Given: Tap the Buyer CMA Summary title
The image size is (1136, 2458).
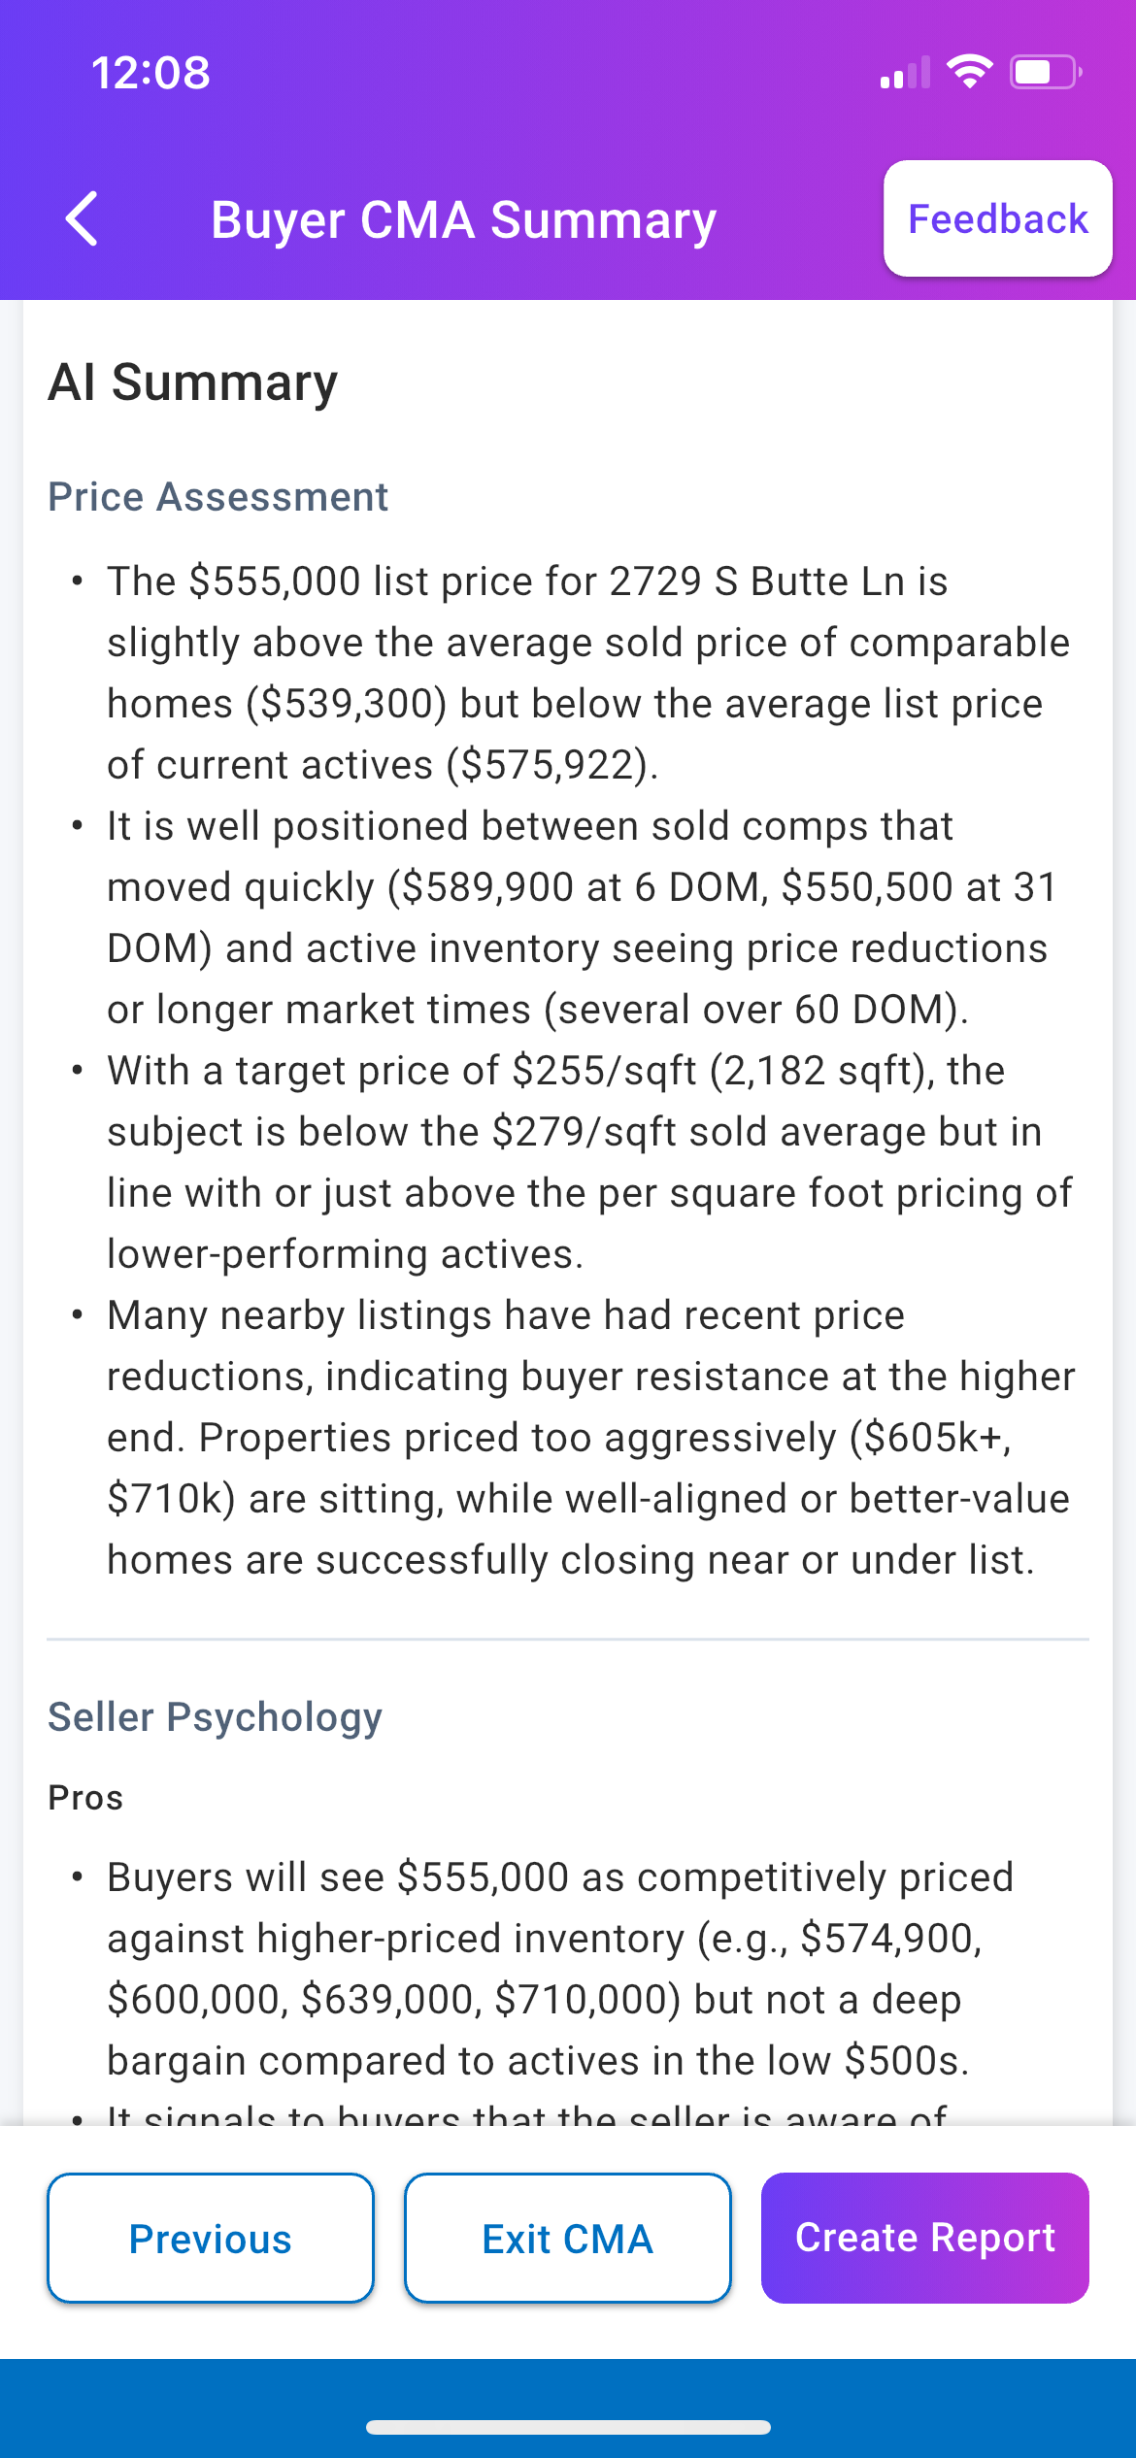Looking at the screenshot, I should tap(463, 219).
